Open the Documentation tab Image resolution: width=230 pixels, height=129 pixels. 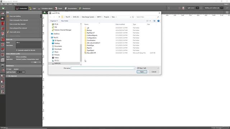[x=71, y=8]
